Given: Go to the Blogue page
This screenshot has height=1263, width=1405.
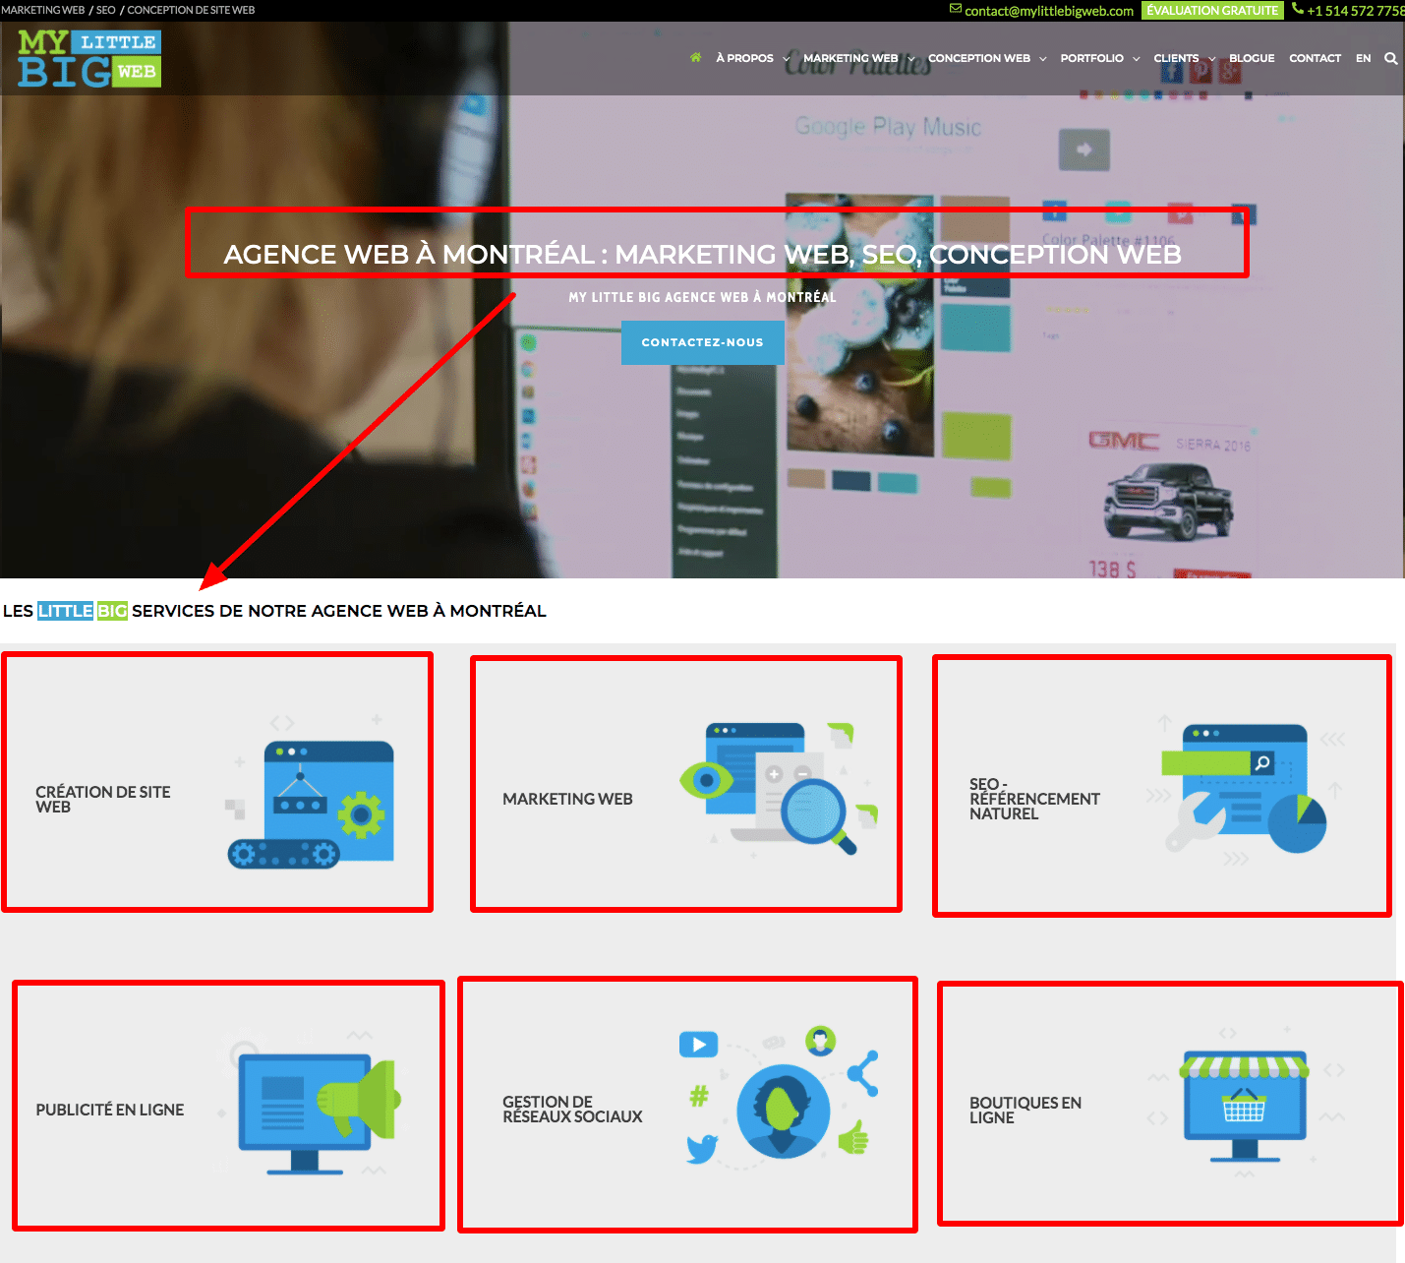Looking at the screenshot, I should (x=1252, y=58).
